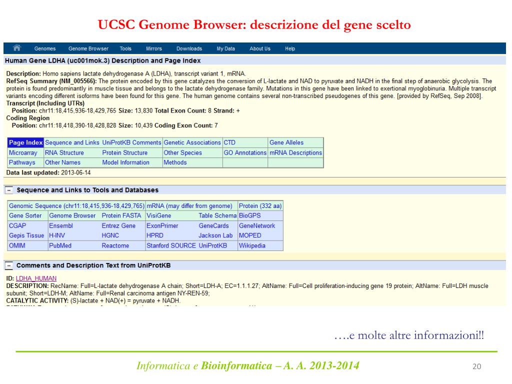The image size is (512, 384).
Task: Open the Entrez Gene link
Action: 118,226
